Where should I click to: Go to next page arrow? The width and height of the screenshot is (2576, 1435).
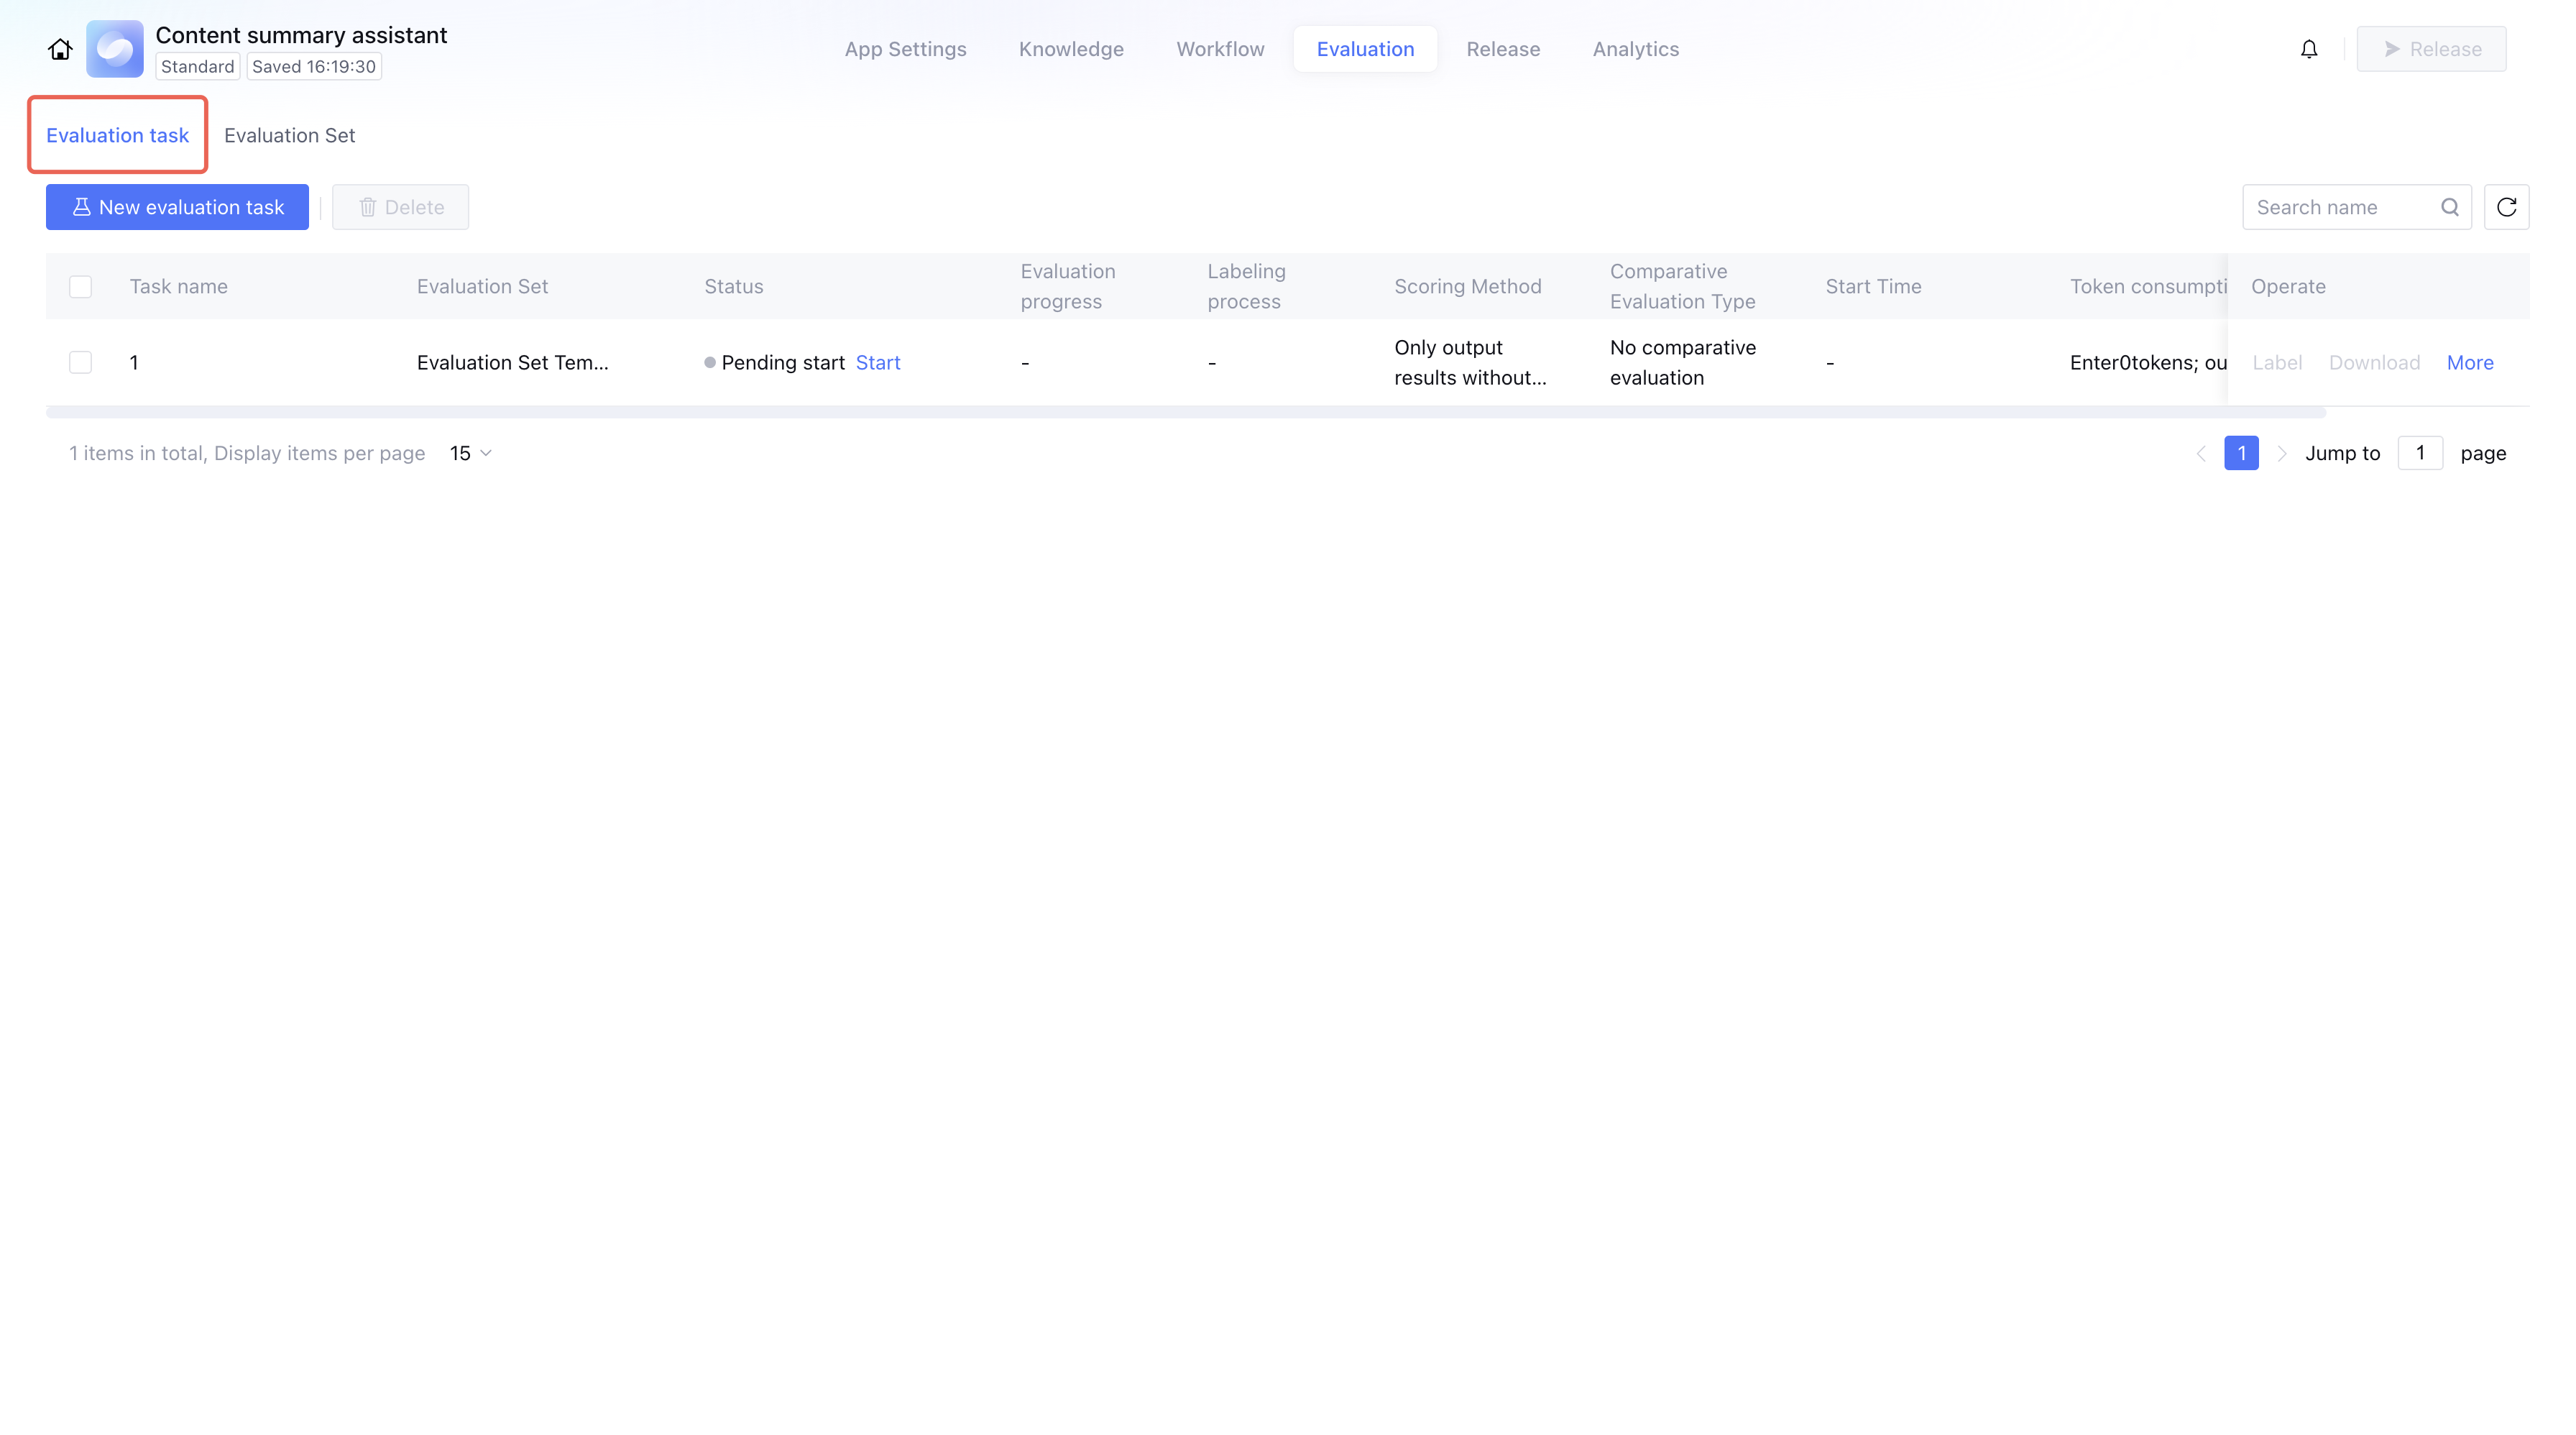(x=2281, y=453)
